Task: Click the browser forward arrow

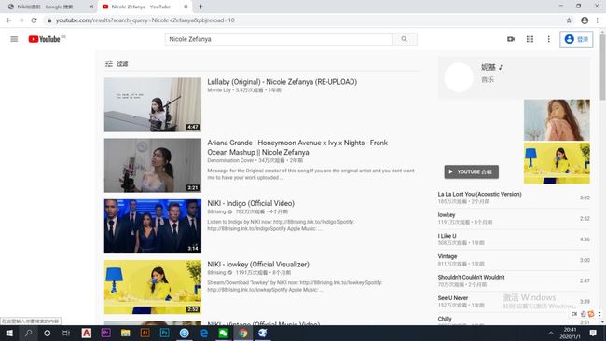Action: [x=21, y=20]
